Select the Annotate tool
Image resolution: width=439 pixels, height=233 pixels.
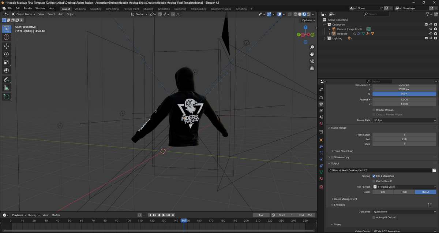[x=7, y=79]
